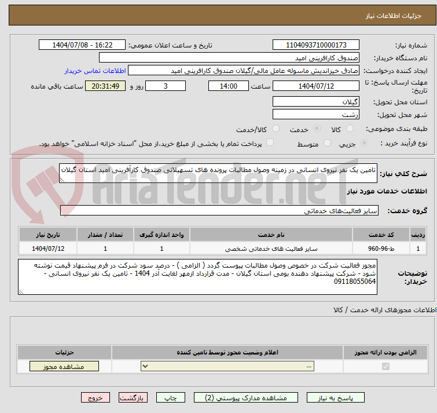437x413 pixels.
Task: Click the توضیحات خریدار text box
Action: 198,277
